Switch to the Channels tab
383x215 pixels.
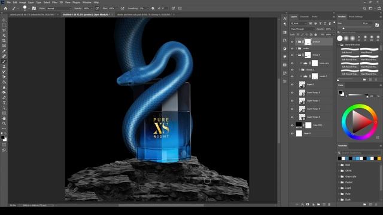(x=305, y=17)
